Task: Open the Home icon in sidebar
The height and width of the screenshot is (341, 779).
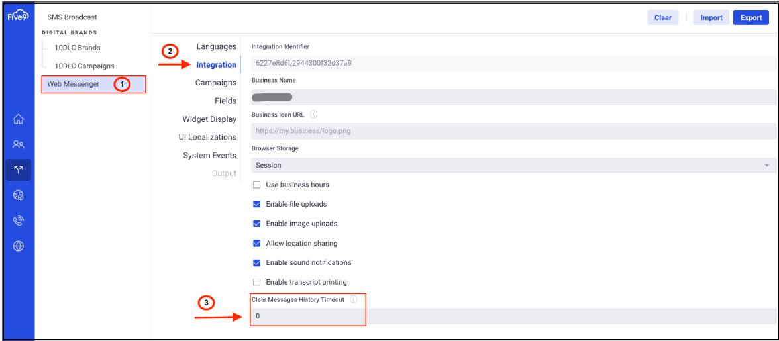Action: tap(19, 119)
